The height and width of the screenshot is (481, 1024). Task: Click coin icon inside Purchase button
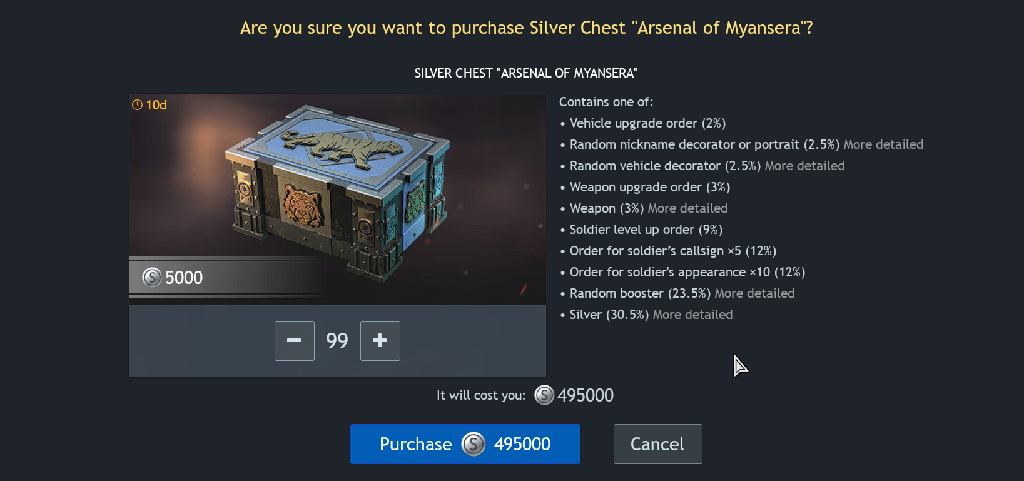(x=474, y=444)
